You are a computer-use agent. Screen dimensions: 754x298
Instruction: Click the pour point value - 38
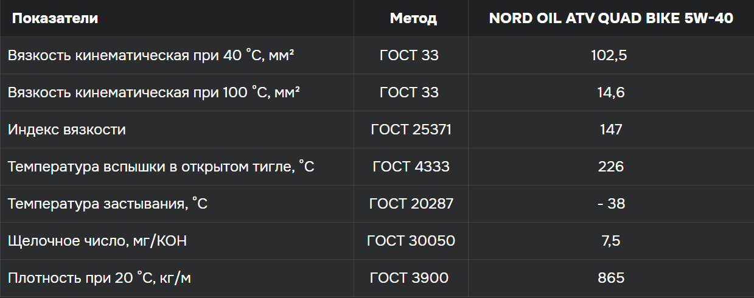point(612,204)
